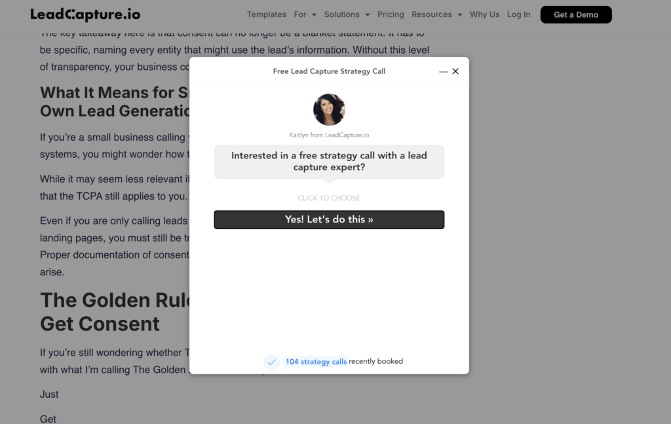Image resolution: width=671 pixels, height=424 pixels.
Task: Open the Pricing page
Action: pos(391,14)
